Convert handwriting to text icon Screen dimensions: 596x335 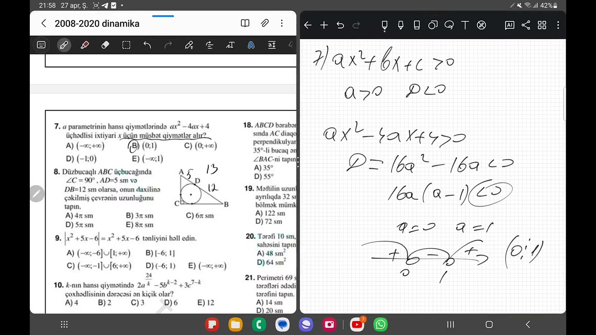[x=230, y=45]
